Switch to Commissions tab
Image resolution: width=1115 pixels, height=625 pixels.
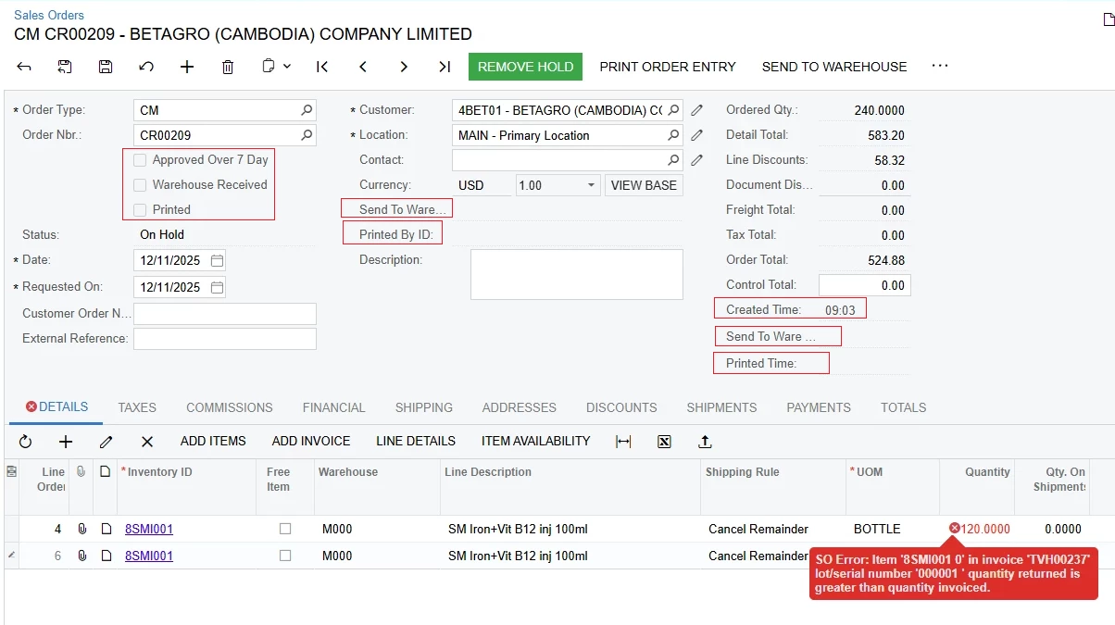230,407
